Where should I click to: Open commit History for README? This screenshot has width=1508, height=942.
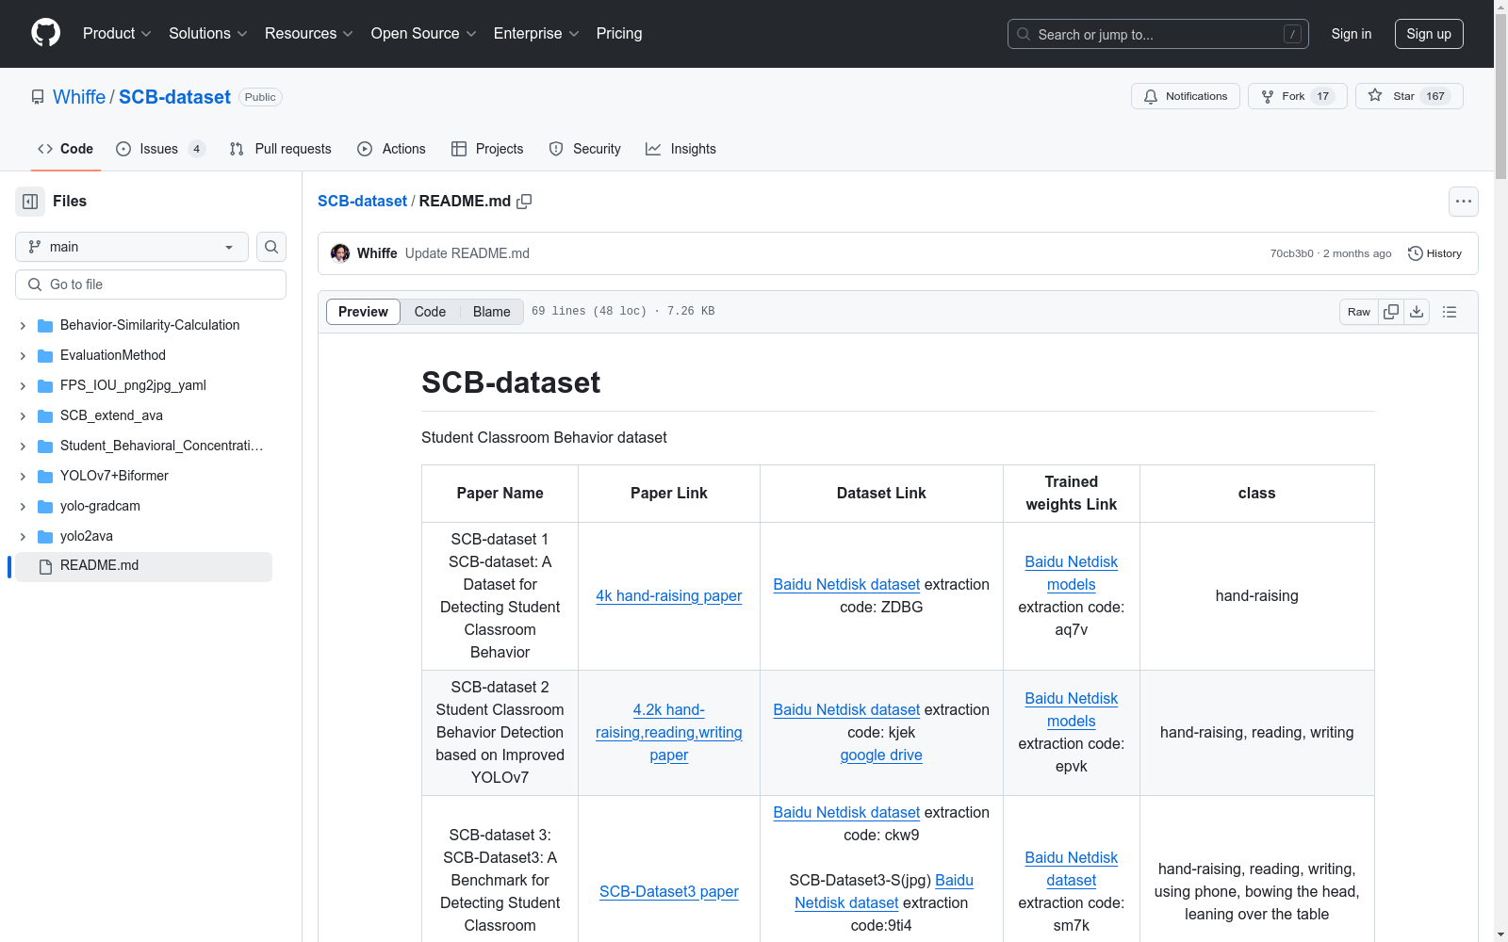1434,253
